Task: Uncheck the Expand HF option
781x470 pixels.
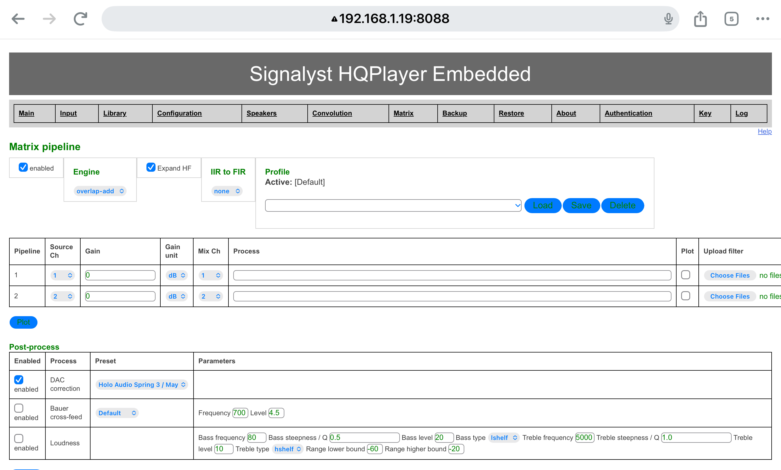Action: click(x=151, y=167)
